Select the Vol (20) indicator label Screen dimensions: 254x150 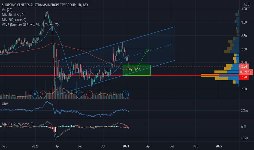coord(7,10)
